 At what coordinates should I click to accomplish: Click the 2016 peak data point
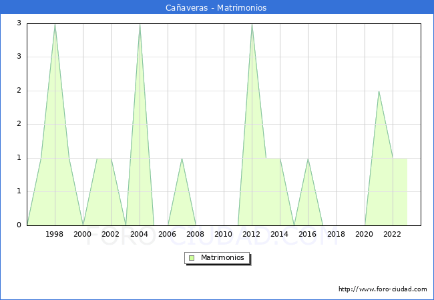308,158
